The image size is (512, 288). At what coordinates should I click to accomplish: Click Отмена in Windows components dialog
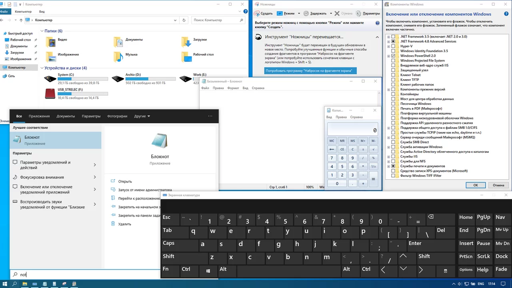(498, 185)
